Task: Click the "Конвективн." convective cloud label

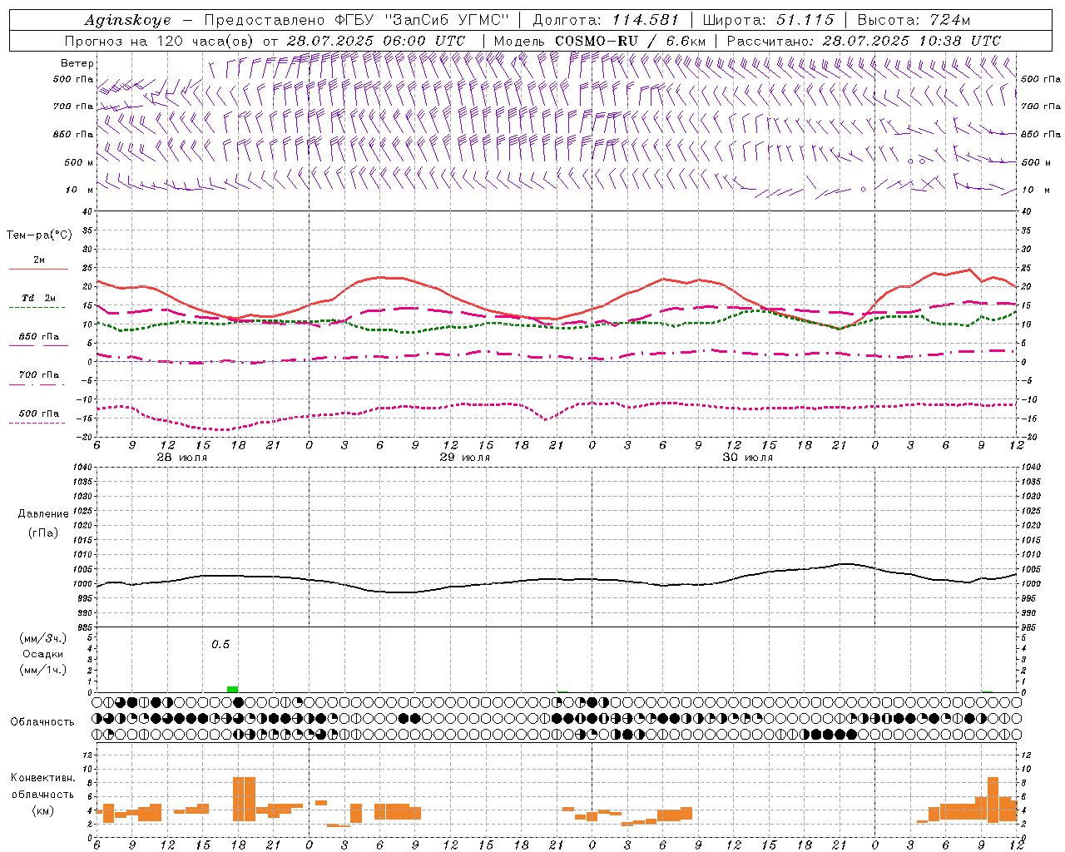Action: [42, 778]
